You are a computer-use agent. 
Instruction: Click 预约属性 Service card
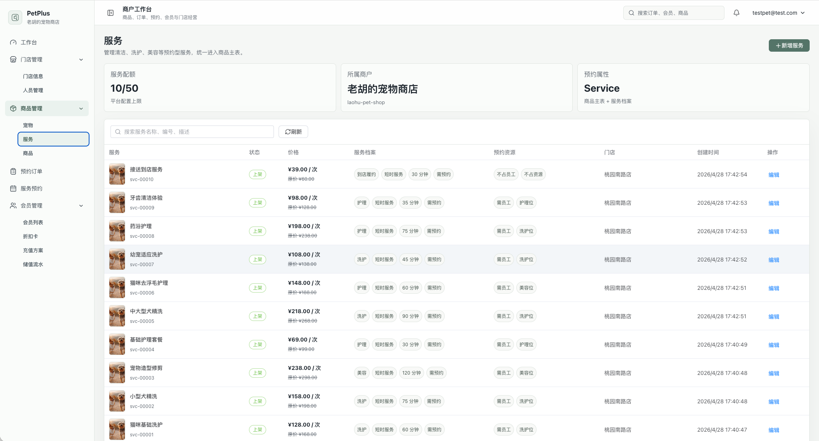[693, 88]
